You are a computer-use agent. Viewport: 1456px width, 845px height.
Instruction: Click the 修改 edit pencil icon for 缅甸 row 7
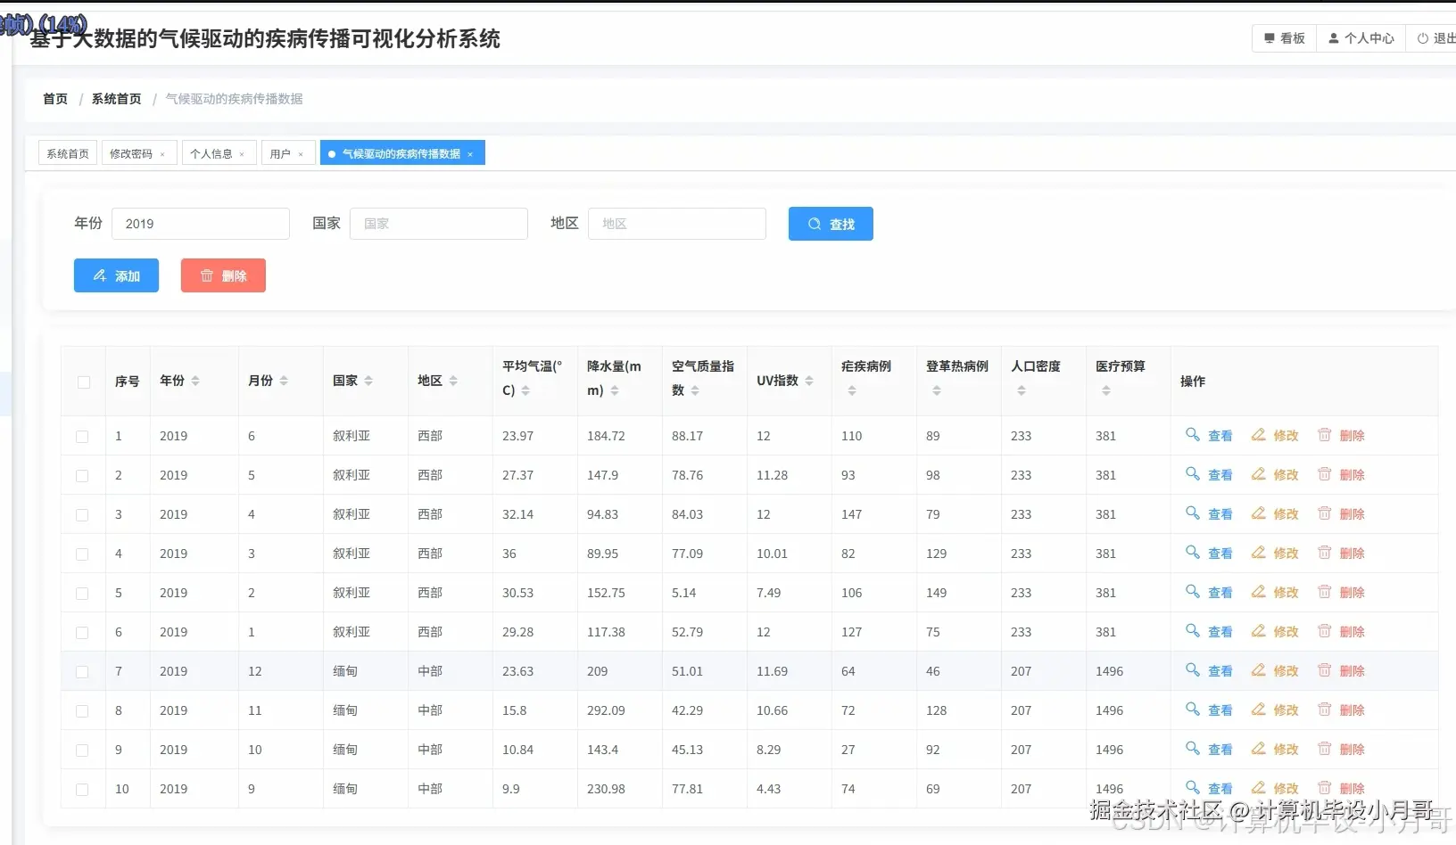[1259, 671]
